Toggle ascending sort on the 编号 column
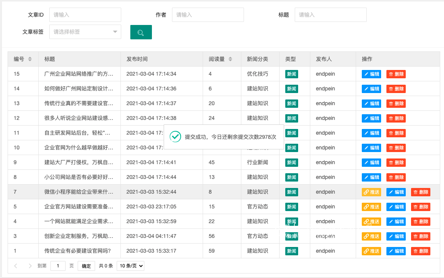 click(30, 57)
